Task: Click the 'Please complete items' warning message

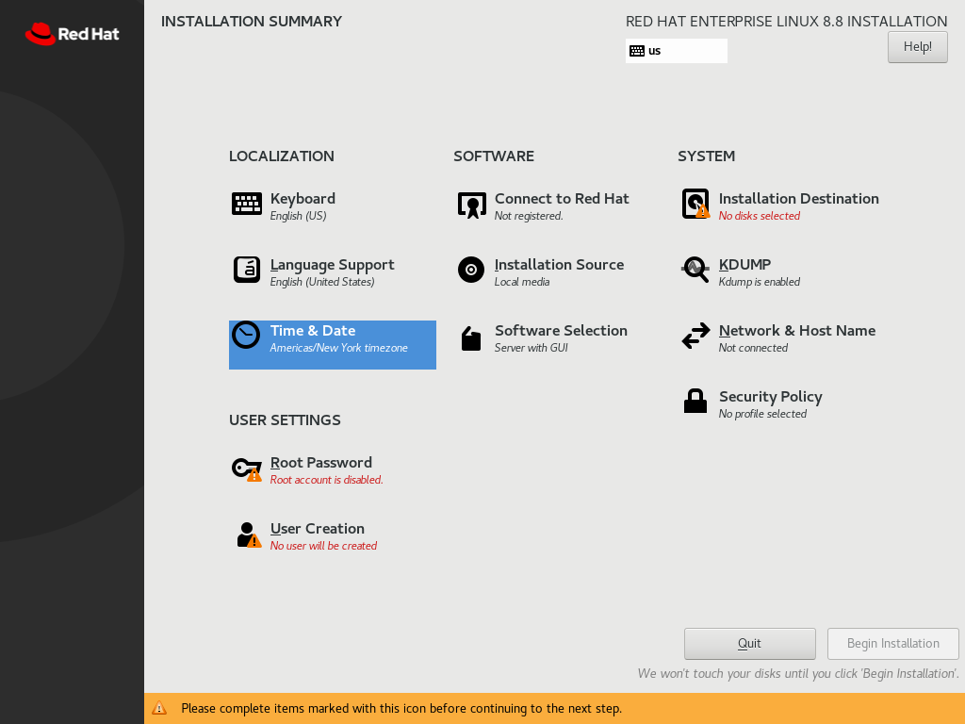Action: [x=401, y=709]
